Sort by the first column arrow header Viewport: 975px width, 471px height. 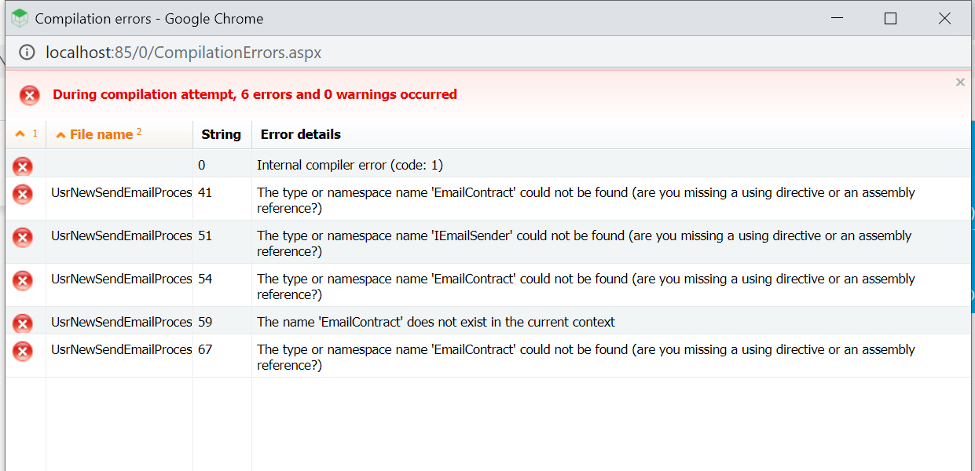point(26,134)
